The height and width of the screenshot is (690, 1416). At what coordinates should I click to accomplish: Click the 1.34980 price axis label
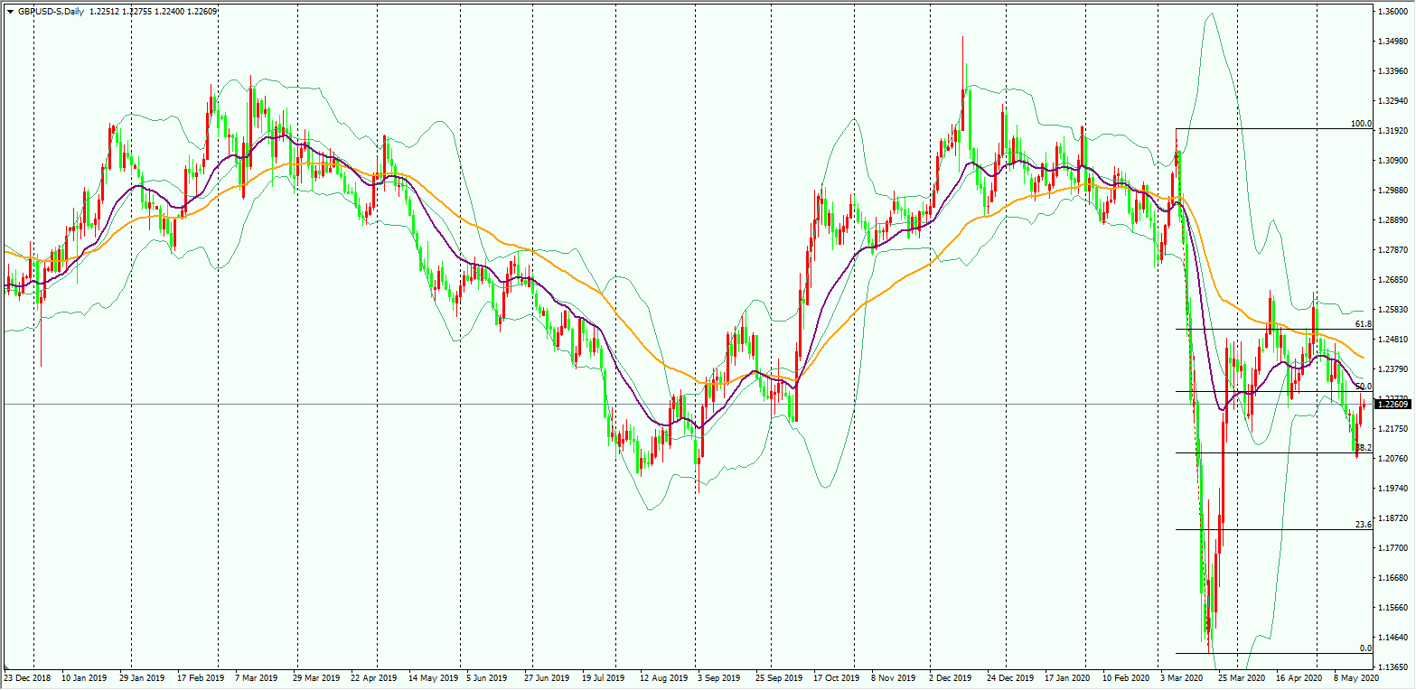pos(1393,42)
